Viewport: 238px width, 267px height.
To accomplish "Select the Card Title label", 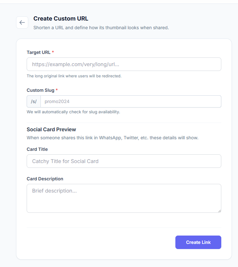I will (x=37, y=149).
